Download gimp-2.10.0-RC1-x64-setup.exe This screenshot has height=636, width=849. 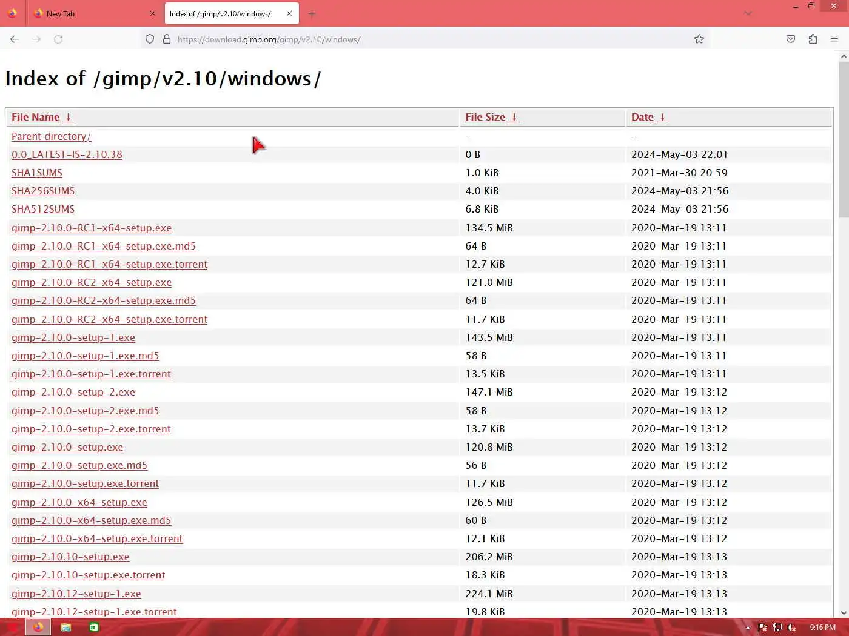[91, 228]
